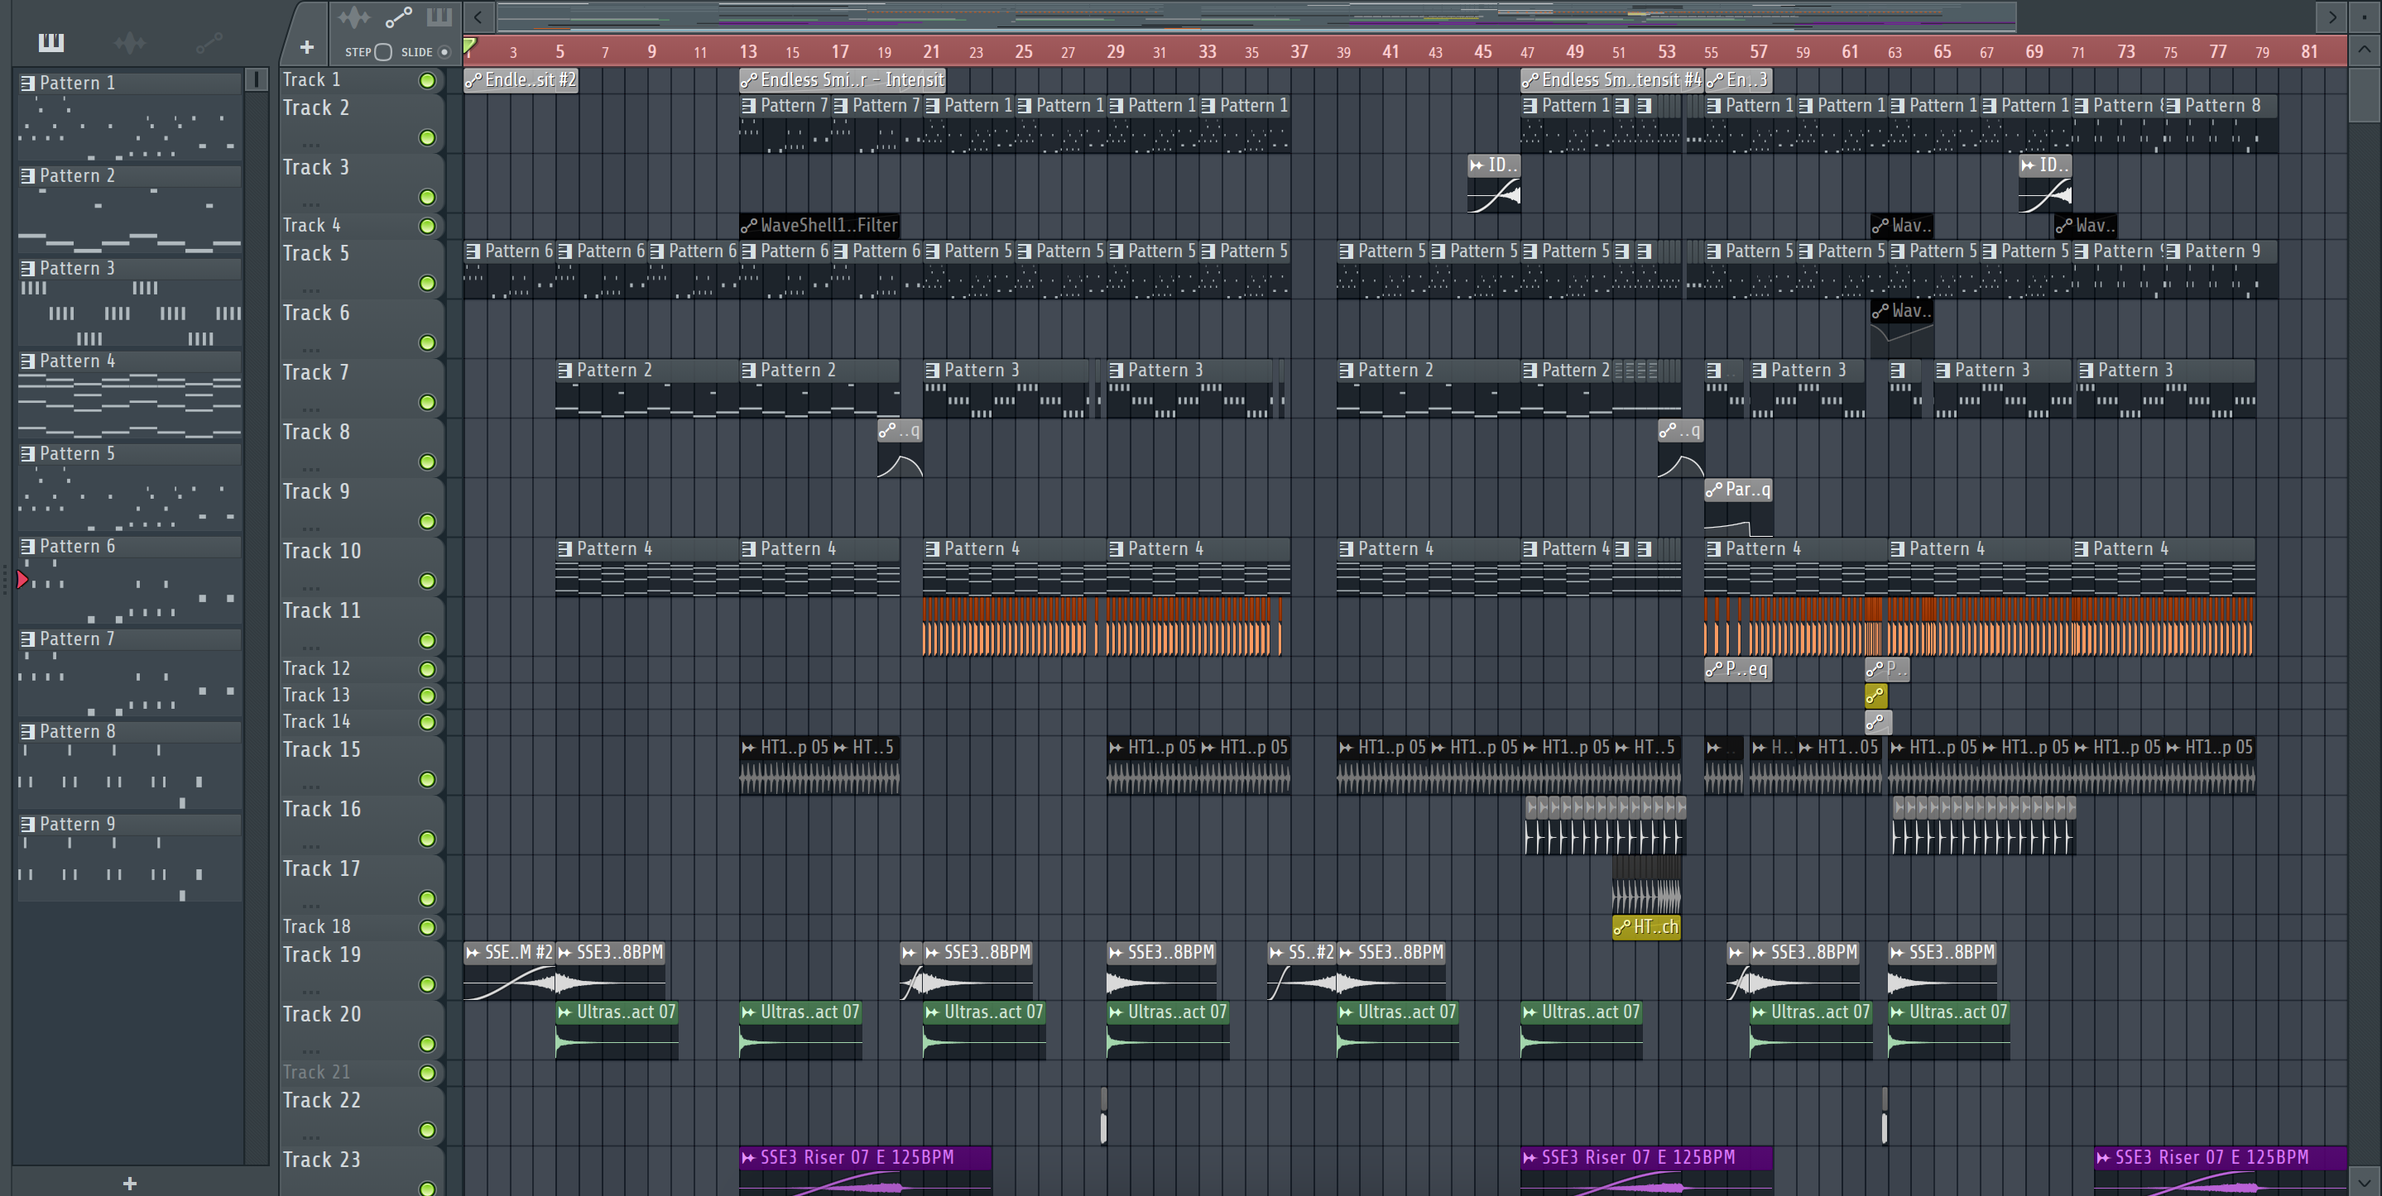Mute Track 15 with its green LED
2382x1196 pixels.
[x=427, y=779]
